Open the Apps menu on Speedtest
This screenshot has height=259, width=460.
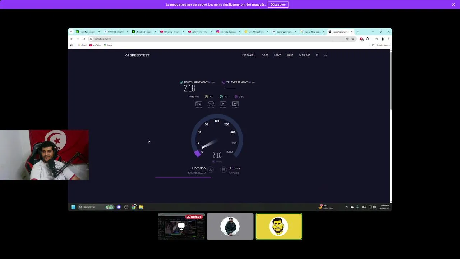[265, 55]
